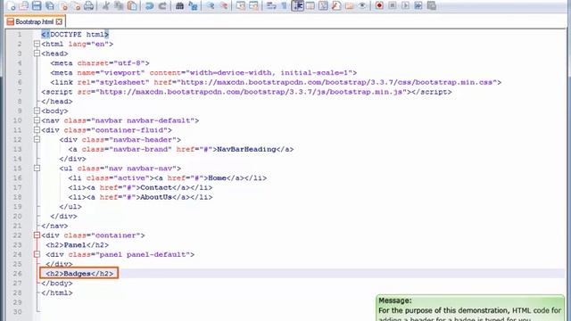
Task: Toggle word wrap in the toolbar
Action: (271, 5)
